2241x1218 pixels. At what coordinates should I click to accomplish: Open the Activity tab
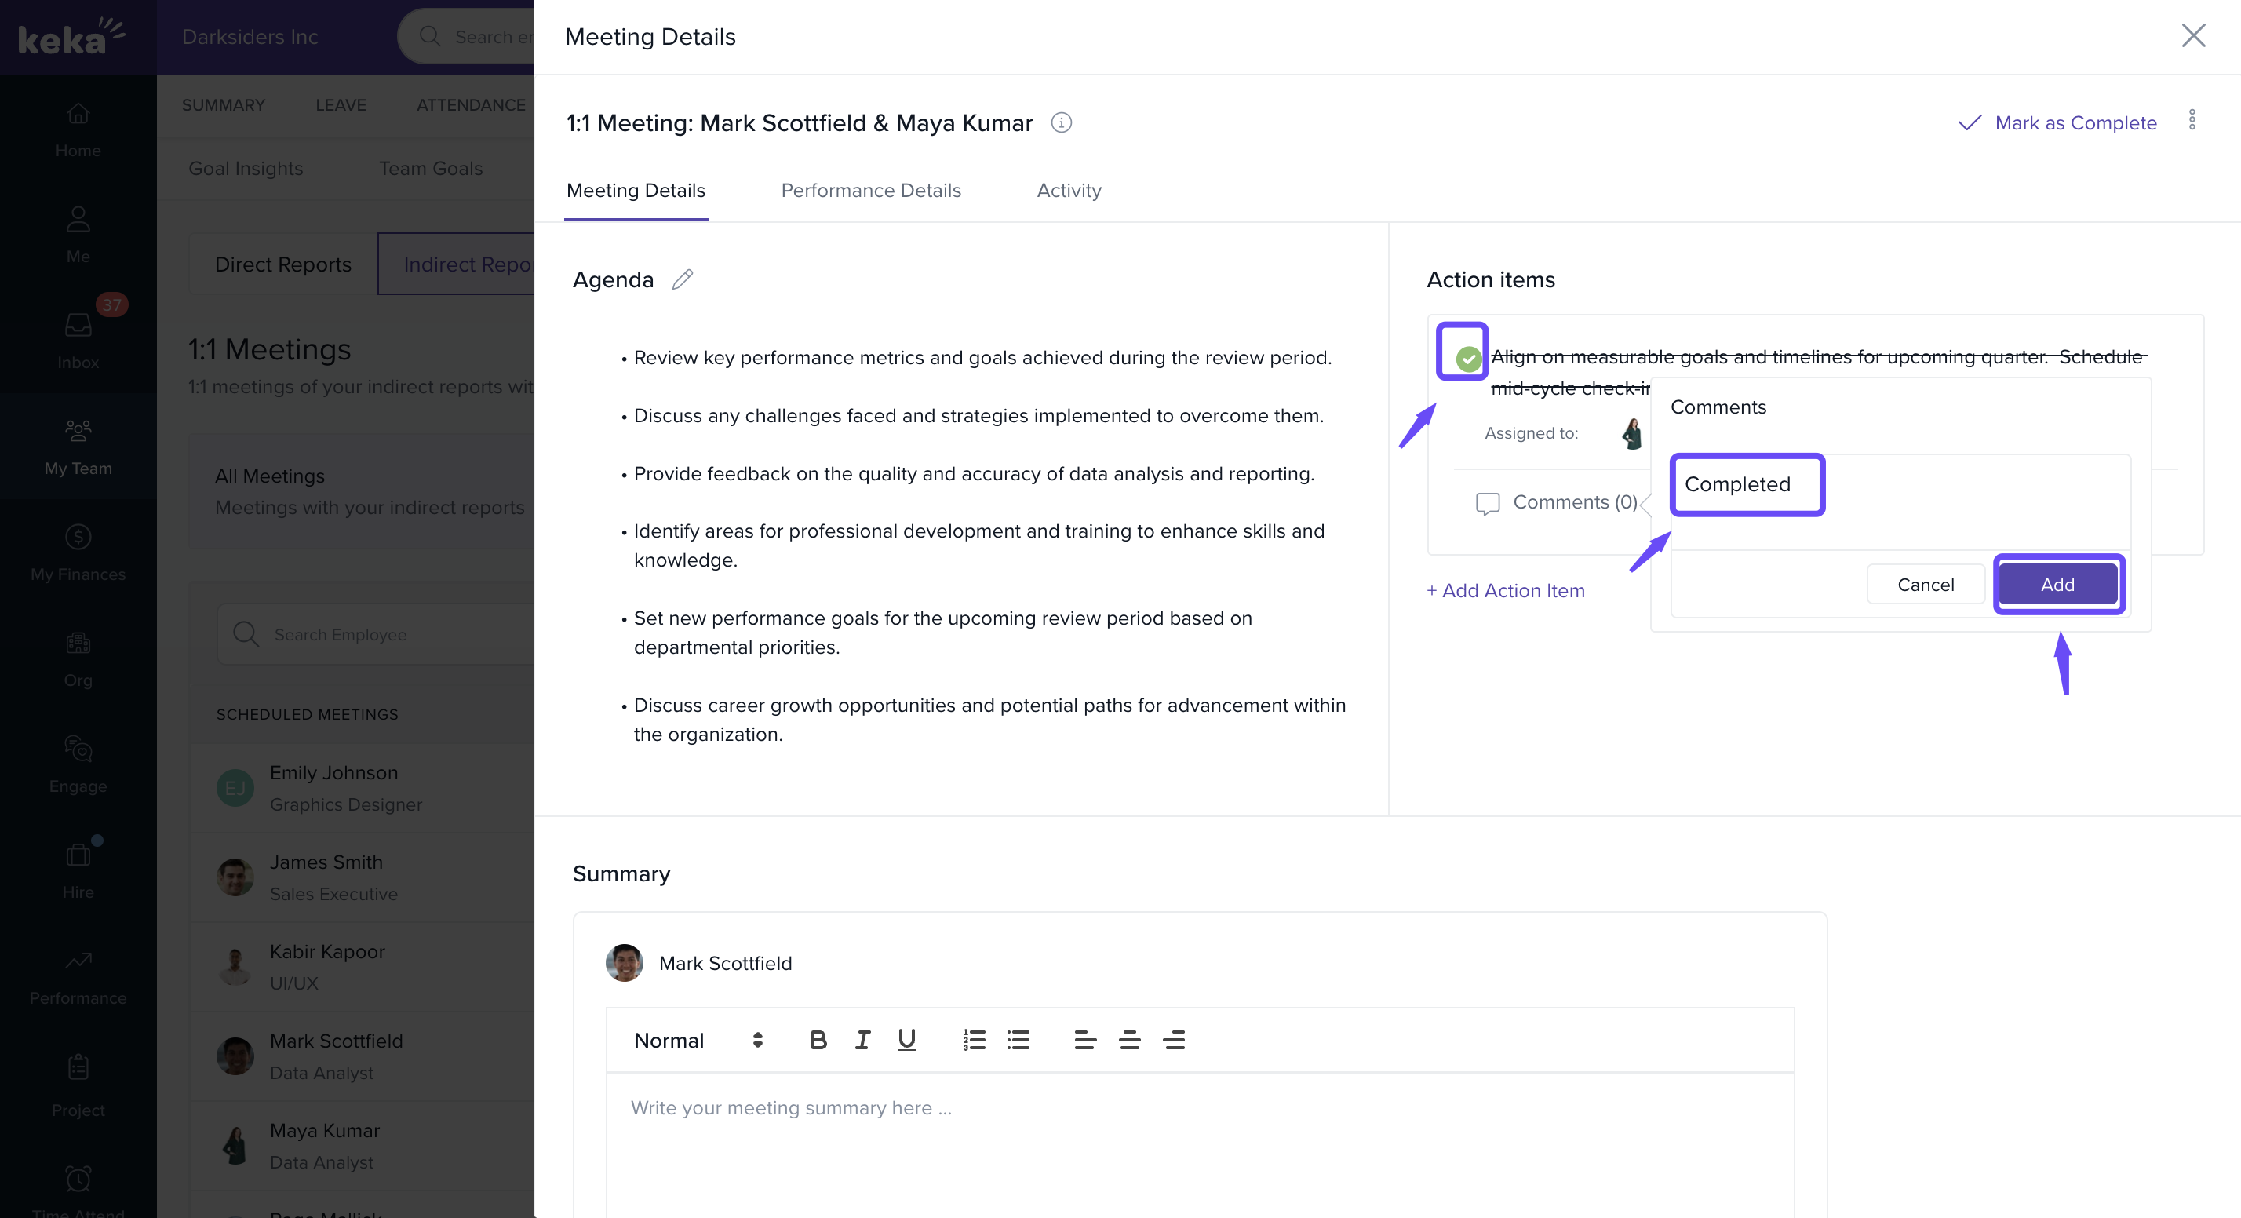[x=1068, y=191]
